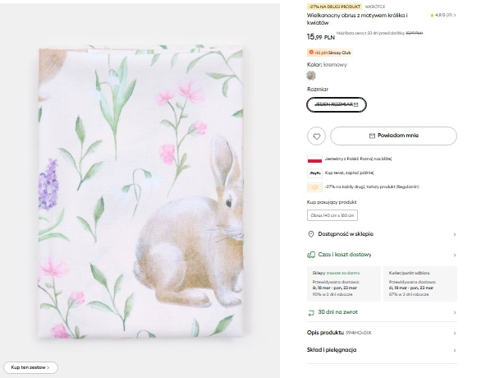Image resolution: width=495 pixels, height=378 pixels.
Task: Add product to favorites with heart icon
Action: (316, 136)
